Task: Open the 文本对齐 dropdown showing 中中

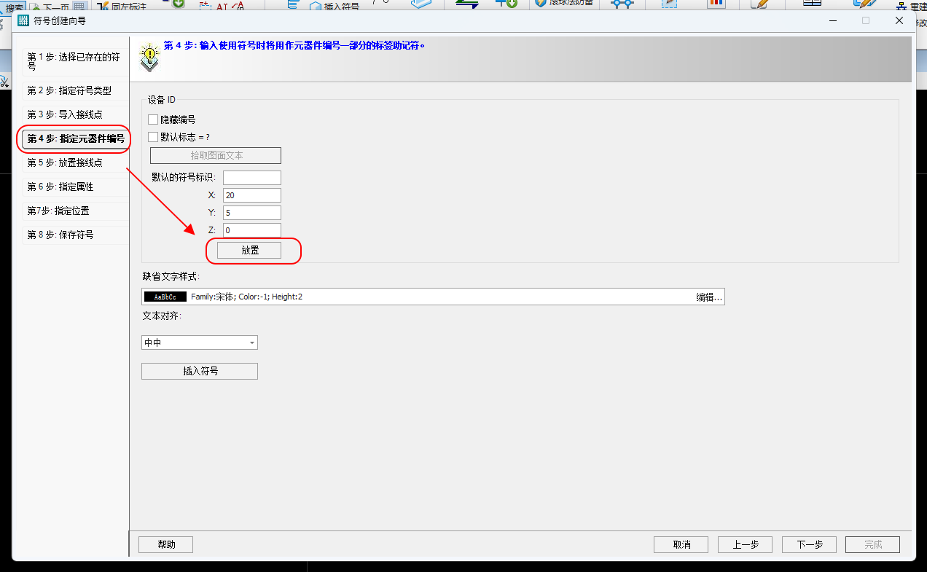Action: coord(200,342)
